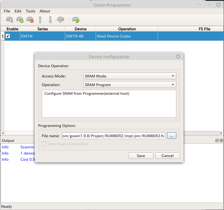Open the File menu
The height and width of the screenshot is (210, 224).
[7, 11]
